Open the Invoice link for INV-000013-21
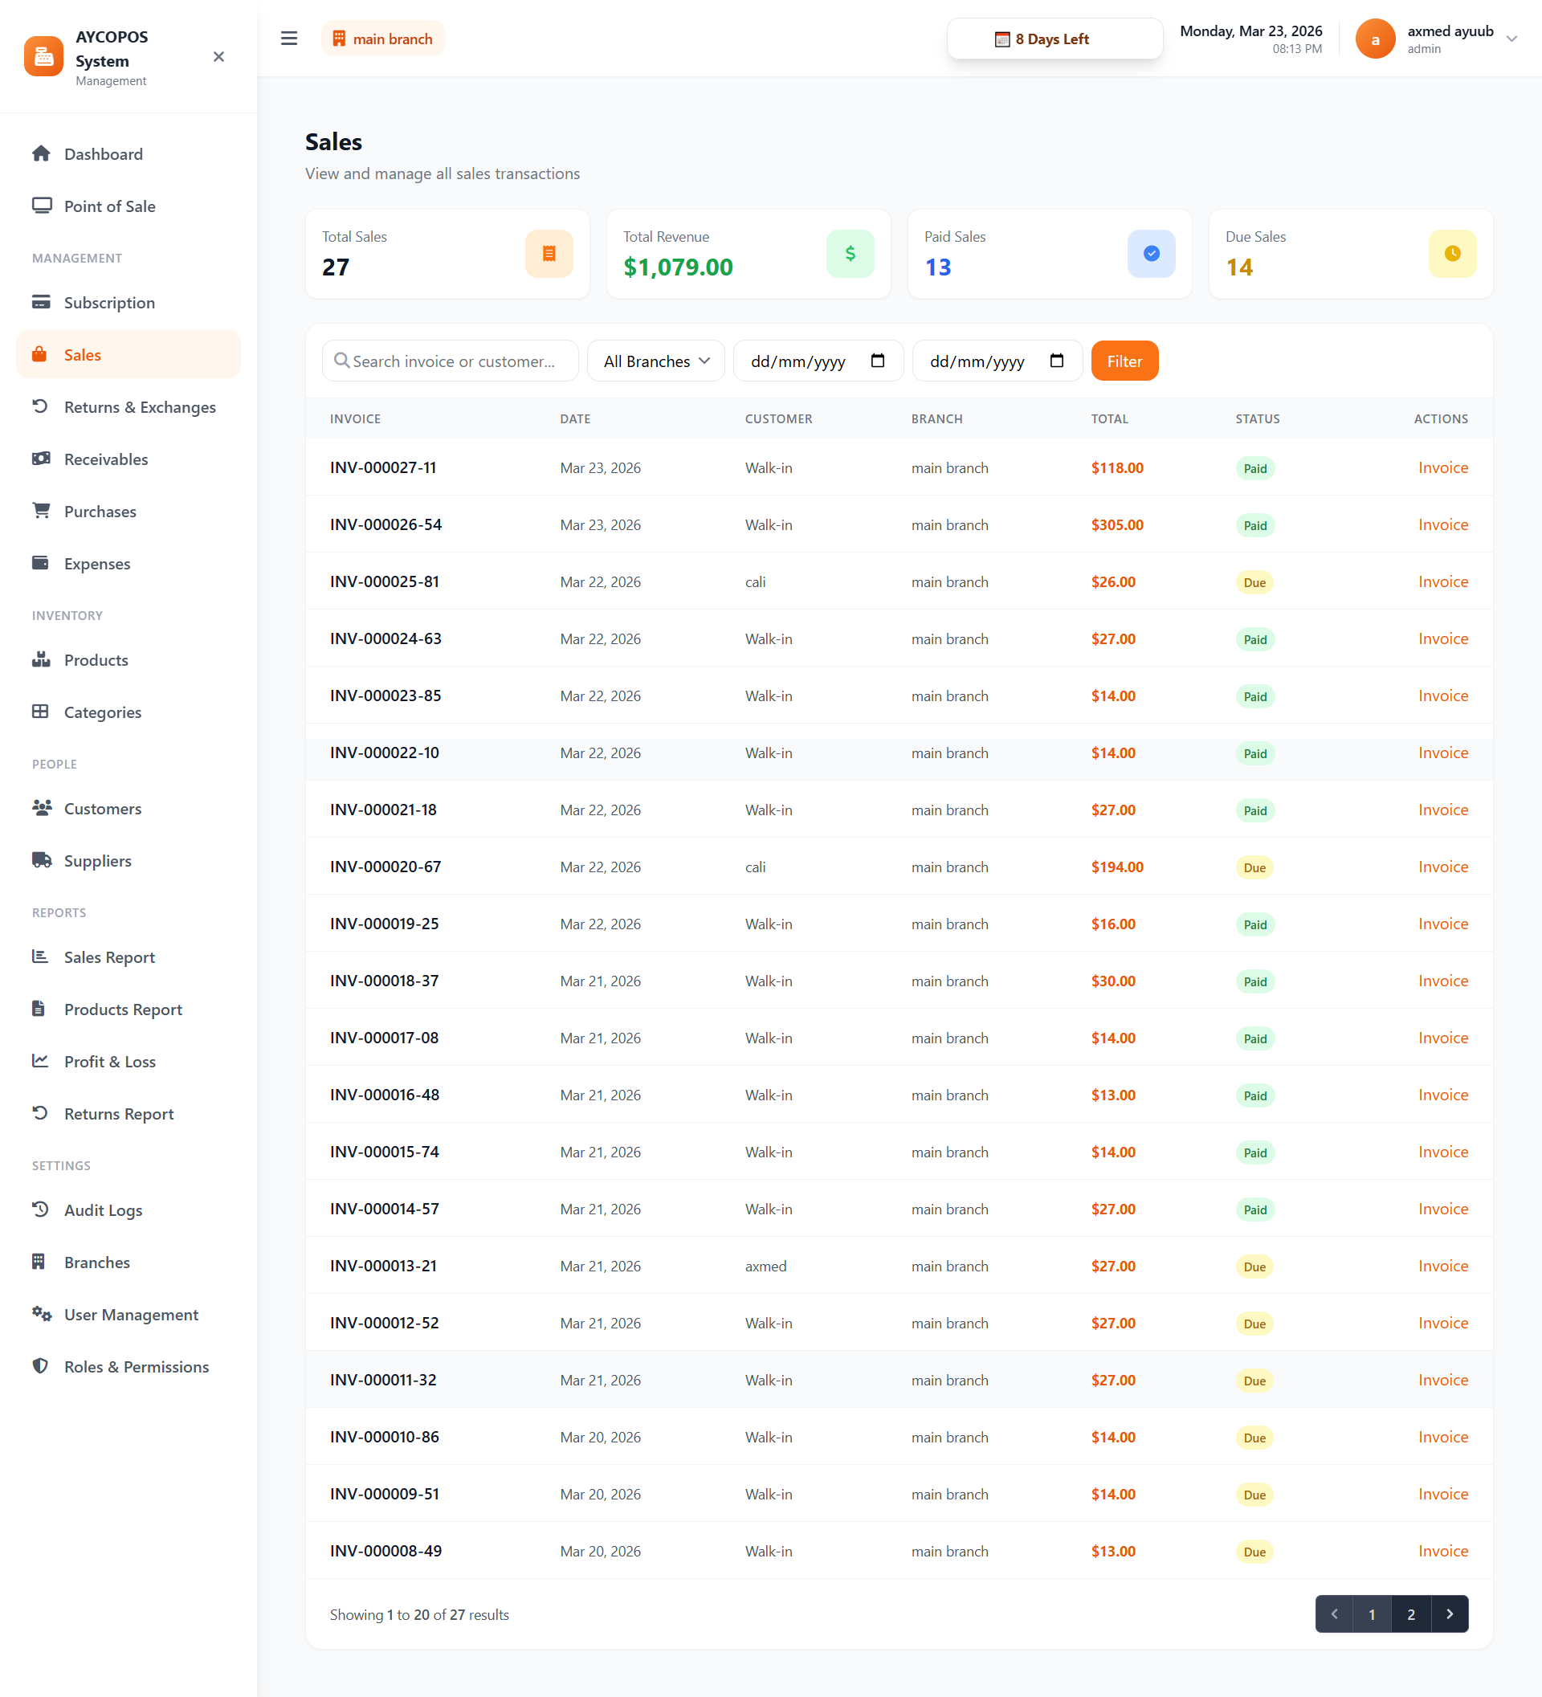The width and height of the screenshot is (1542, 1697). (x=1442, y=1266)
